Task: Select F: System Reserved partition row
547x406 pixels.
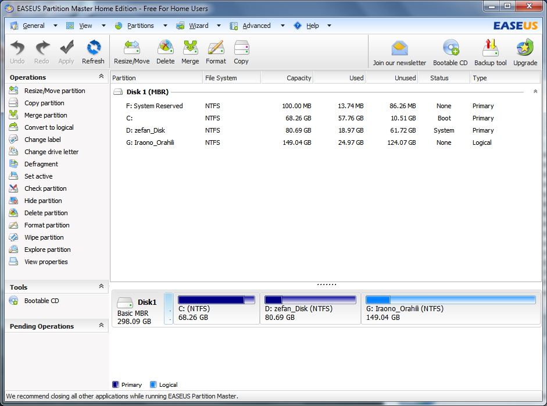Action: [x=326, y=106]
